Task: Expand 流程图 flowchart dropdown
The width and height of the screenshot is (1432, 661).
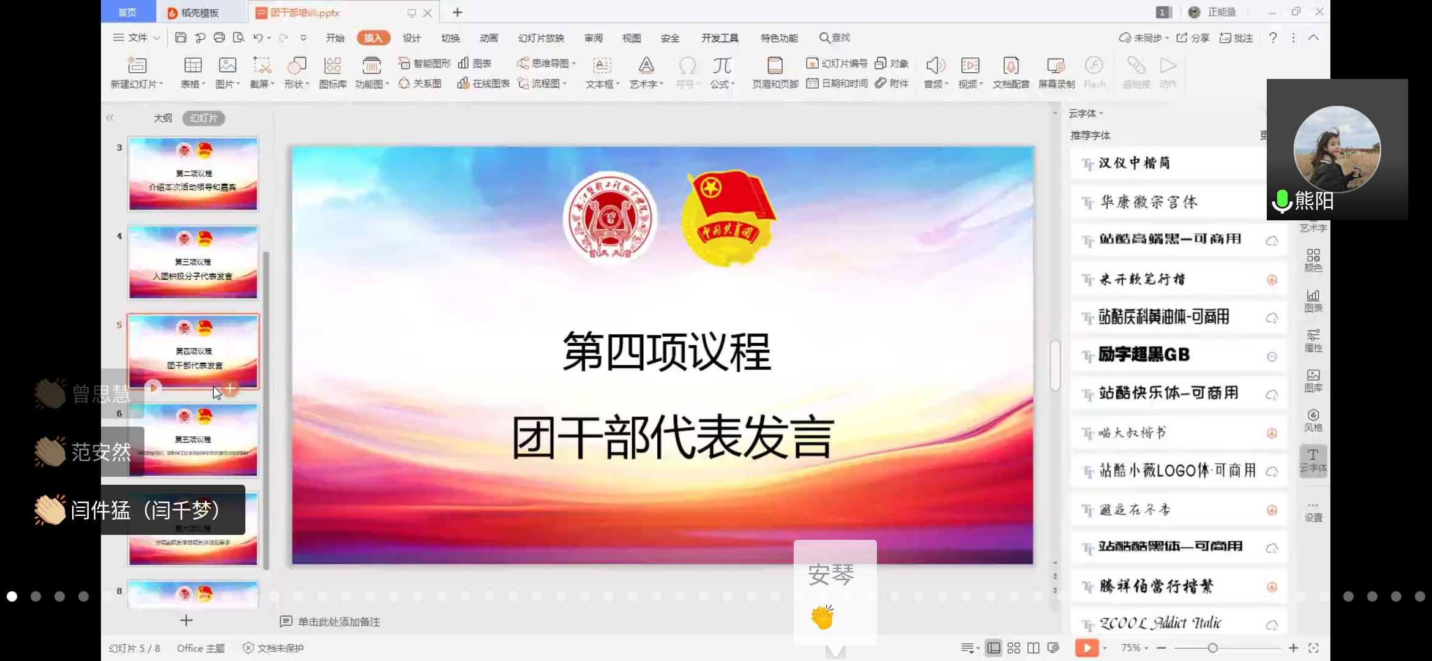Action: tap(565, 83)
